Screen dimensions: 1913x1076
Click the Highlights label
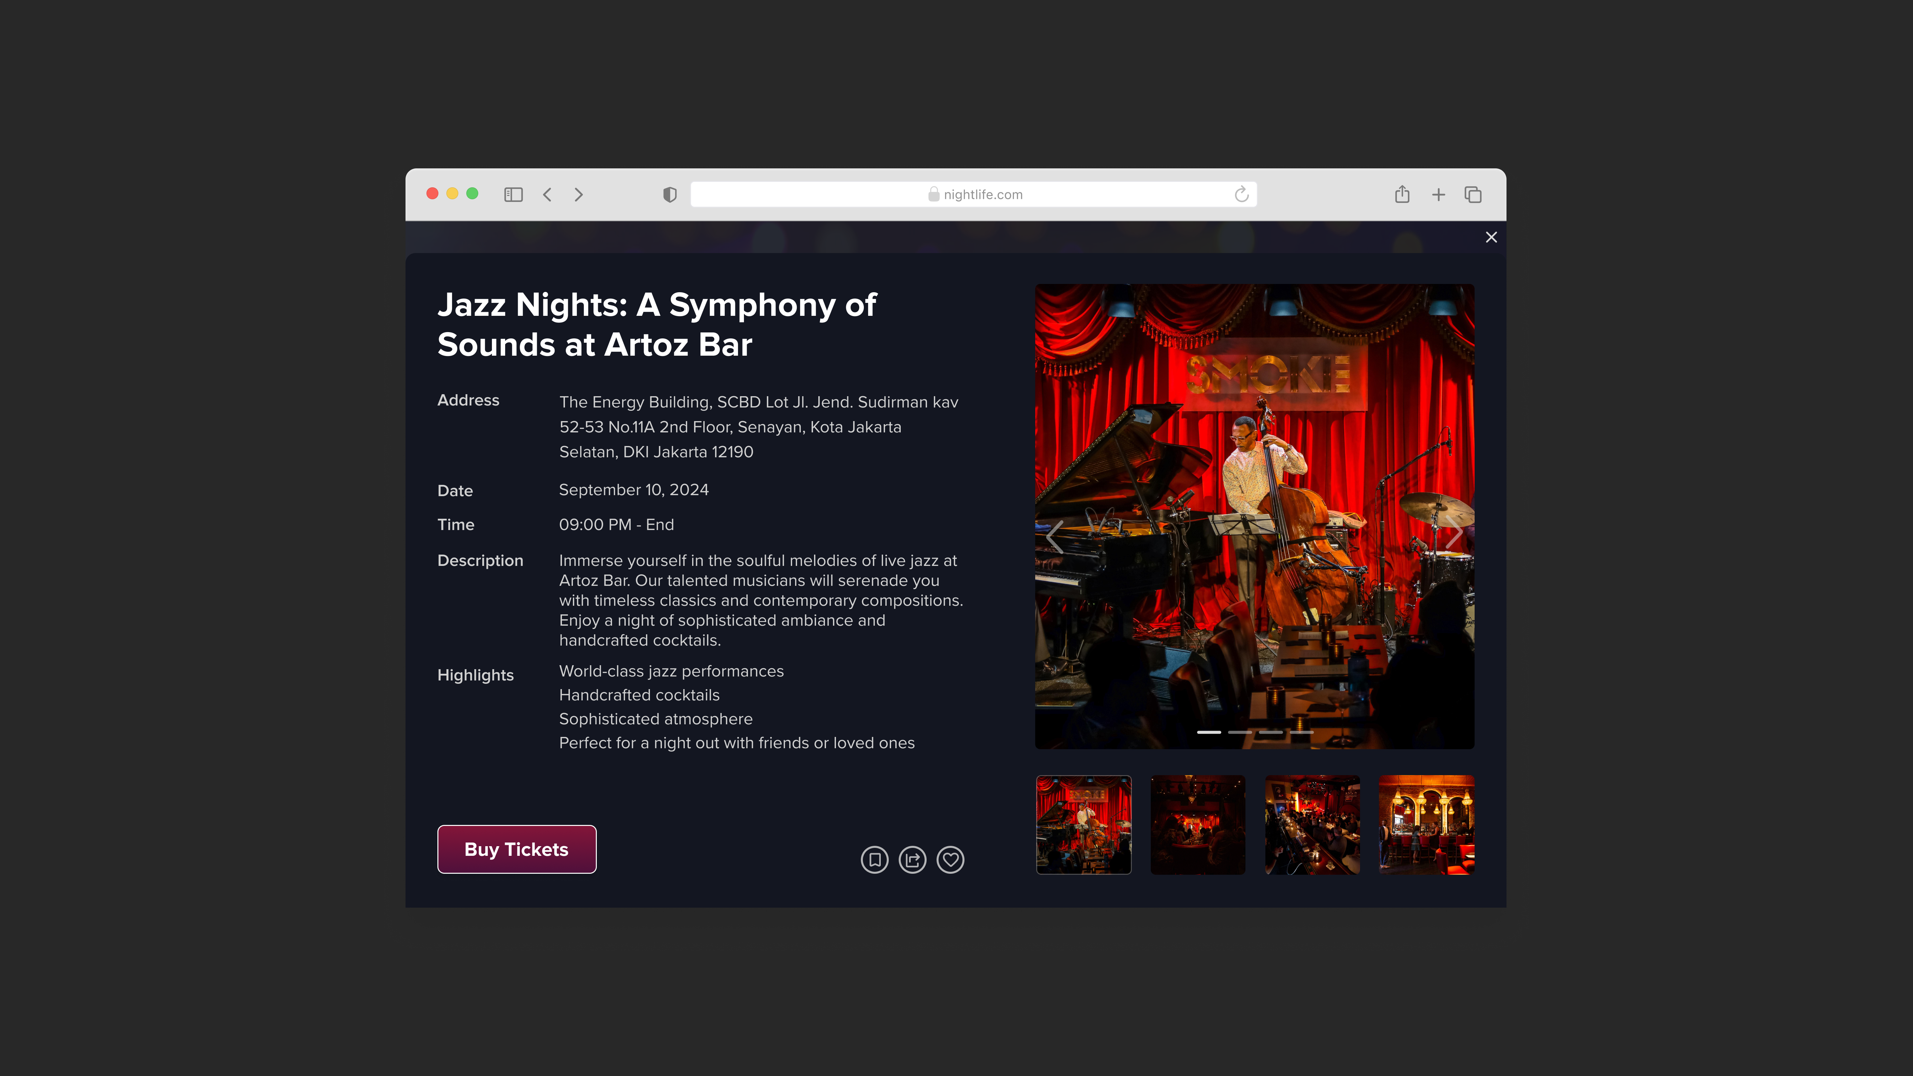pyautogui.click(x=475, y=675)
